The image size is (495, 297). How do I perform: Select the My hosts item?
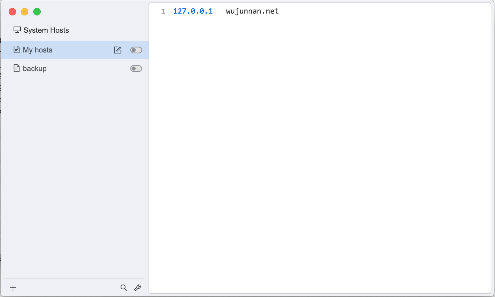75,50
